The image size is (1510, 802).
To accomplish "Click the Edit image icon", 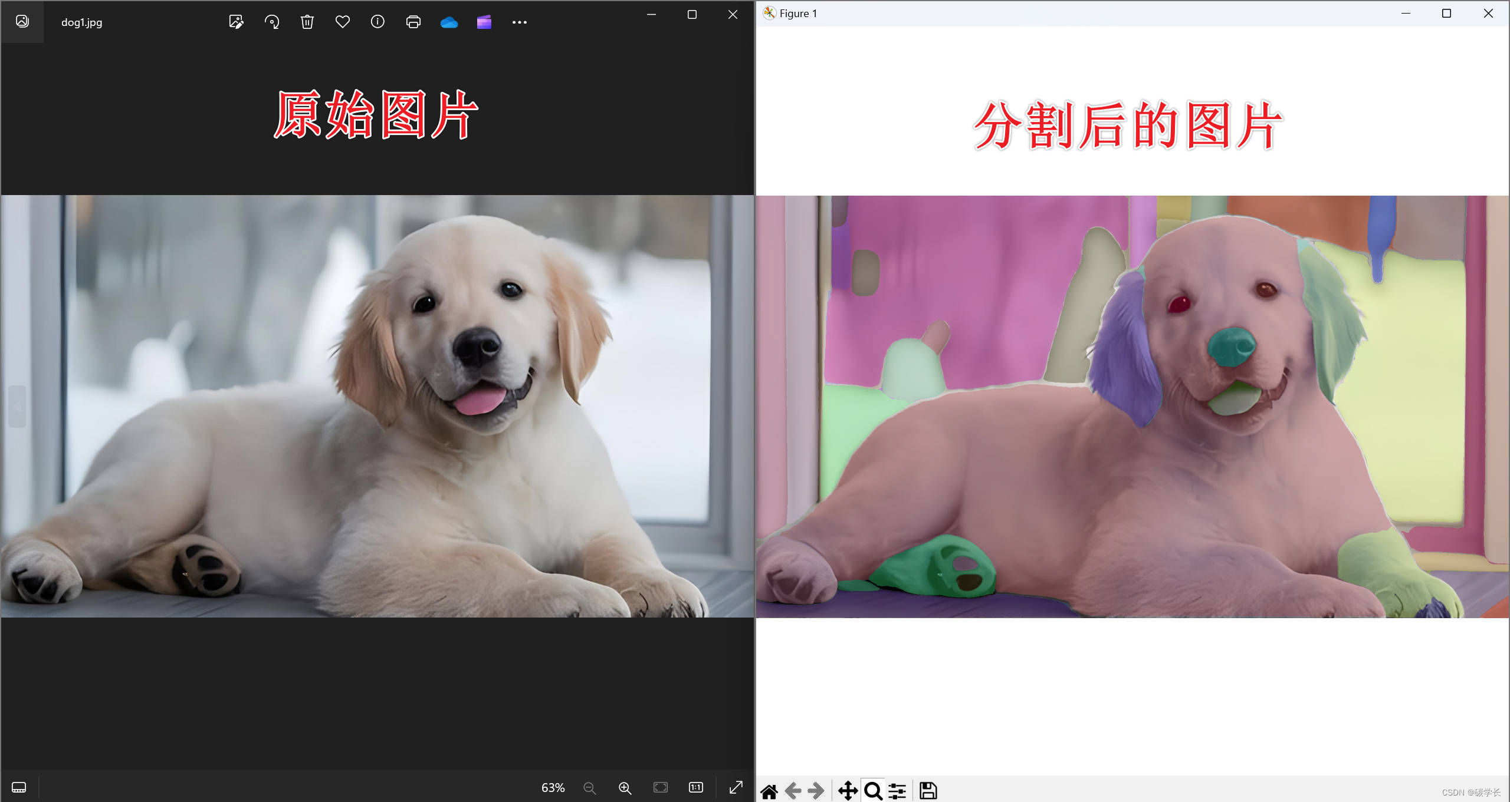I will 236,22.
